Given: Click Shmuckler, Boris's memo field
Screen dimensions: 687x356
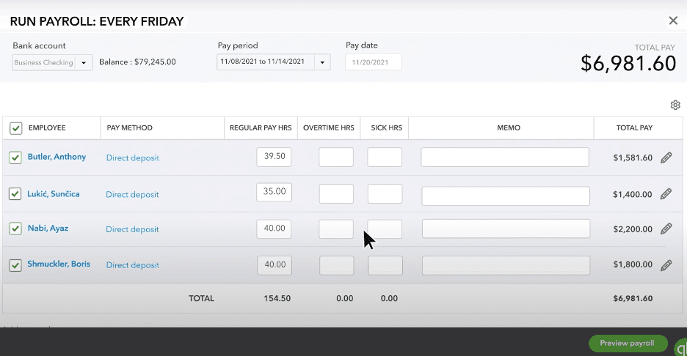Looking at the screenshot, I should 506,265.
